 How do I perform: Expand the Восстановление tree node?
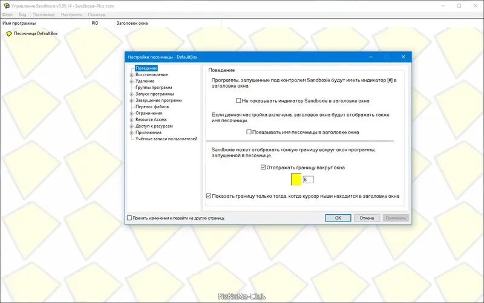click(x=132, y=75)
